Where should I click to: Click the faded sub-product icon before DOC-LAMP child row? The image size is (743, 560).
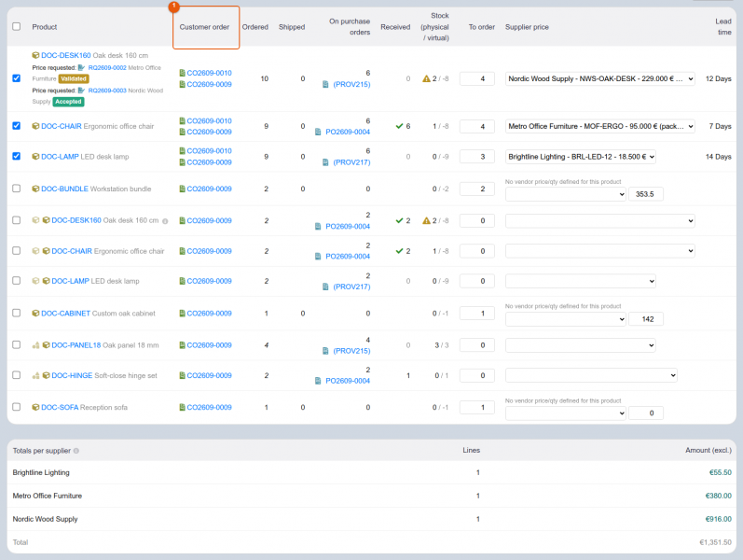click(35, 281)
